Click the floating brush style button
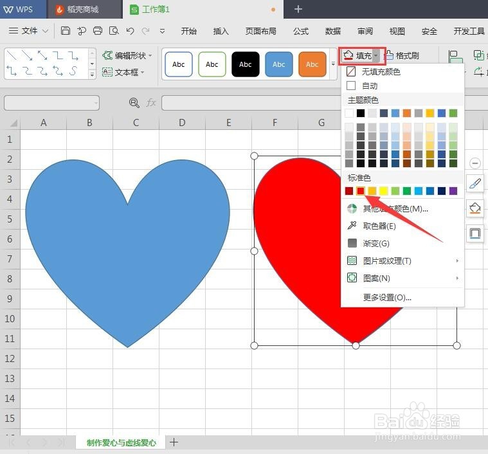 coord(475,183)
